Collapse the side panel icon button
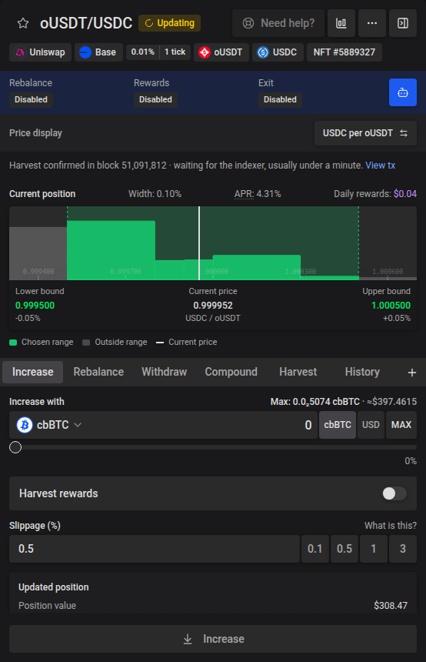The width and height of the screenshot is (426, 662). coord(403,23)
